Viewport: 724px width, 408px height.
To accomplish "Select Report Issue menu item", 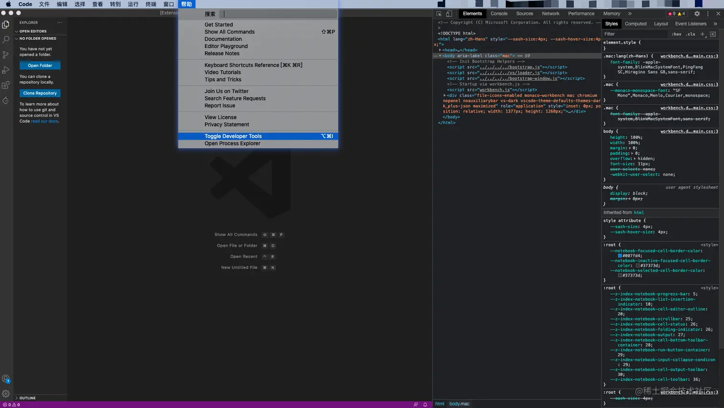I will click(x=258, y=105).
